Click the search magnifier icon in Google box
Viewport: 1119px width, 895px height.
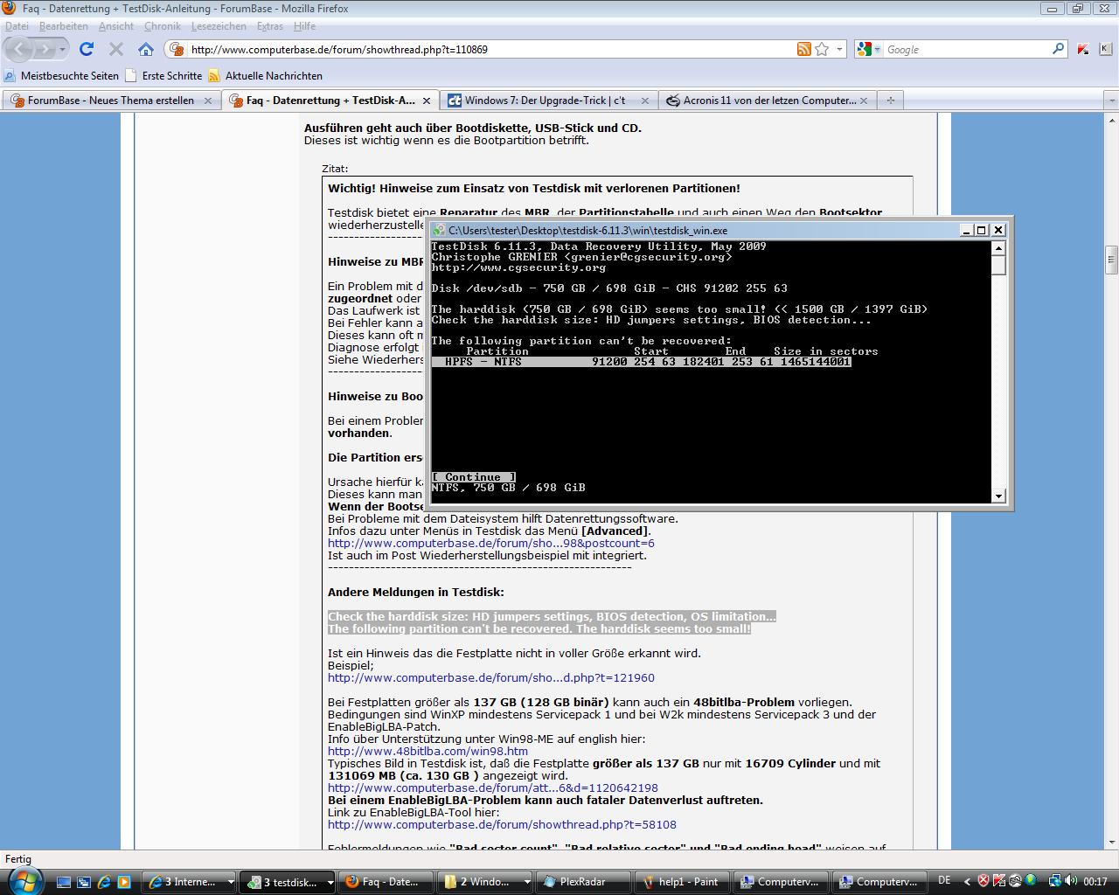click(x=1058, y=49)
